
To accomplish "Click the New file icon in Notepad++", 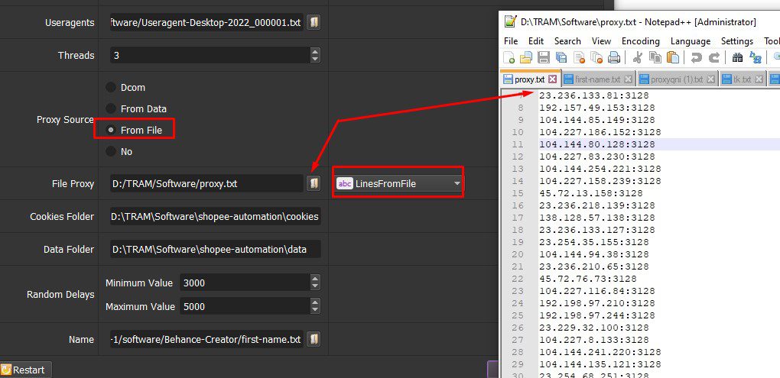I will coord(509,57).
